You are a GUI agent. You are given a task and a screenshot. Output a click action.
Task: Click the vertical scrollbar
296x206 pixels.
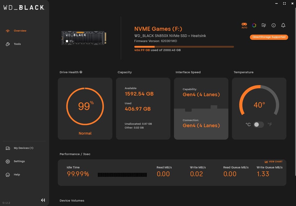(295, 91)
